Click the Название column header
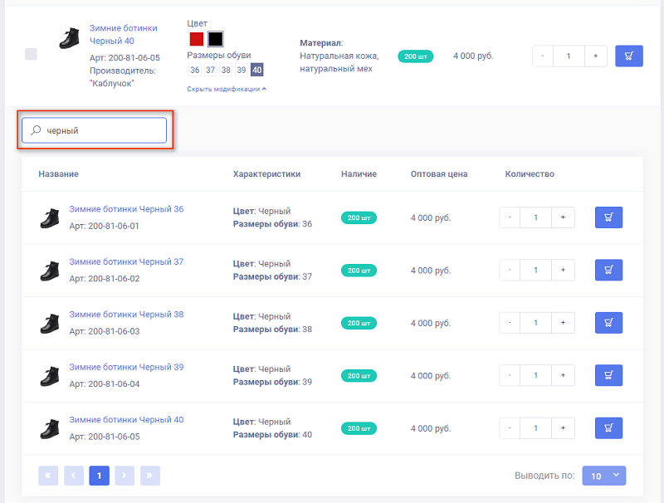664x503 pixels. click(x=58, y=174)
